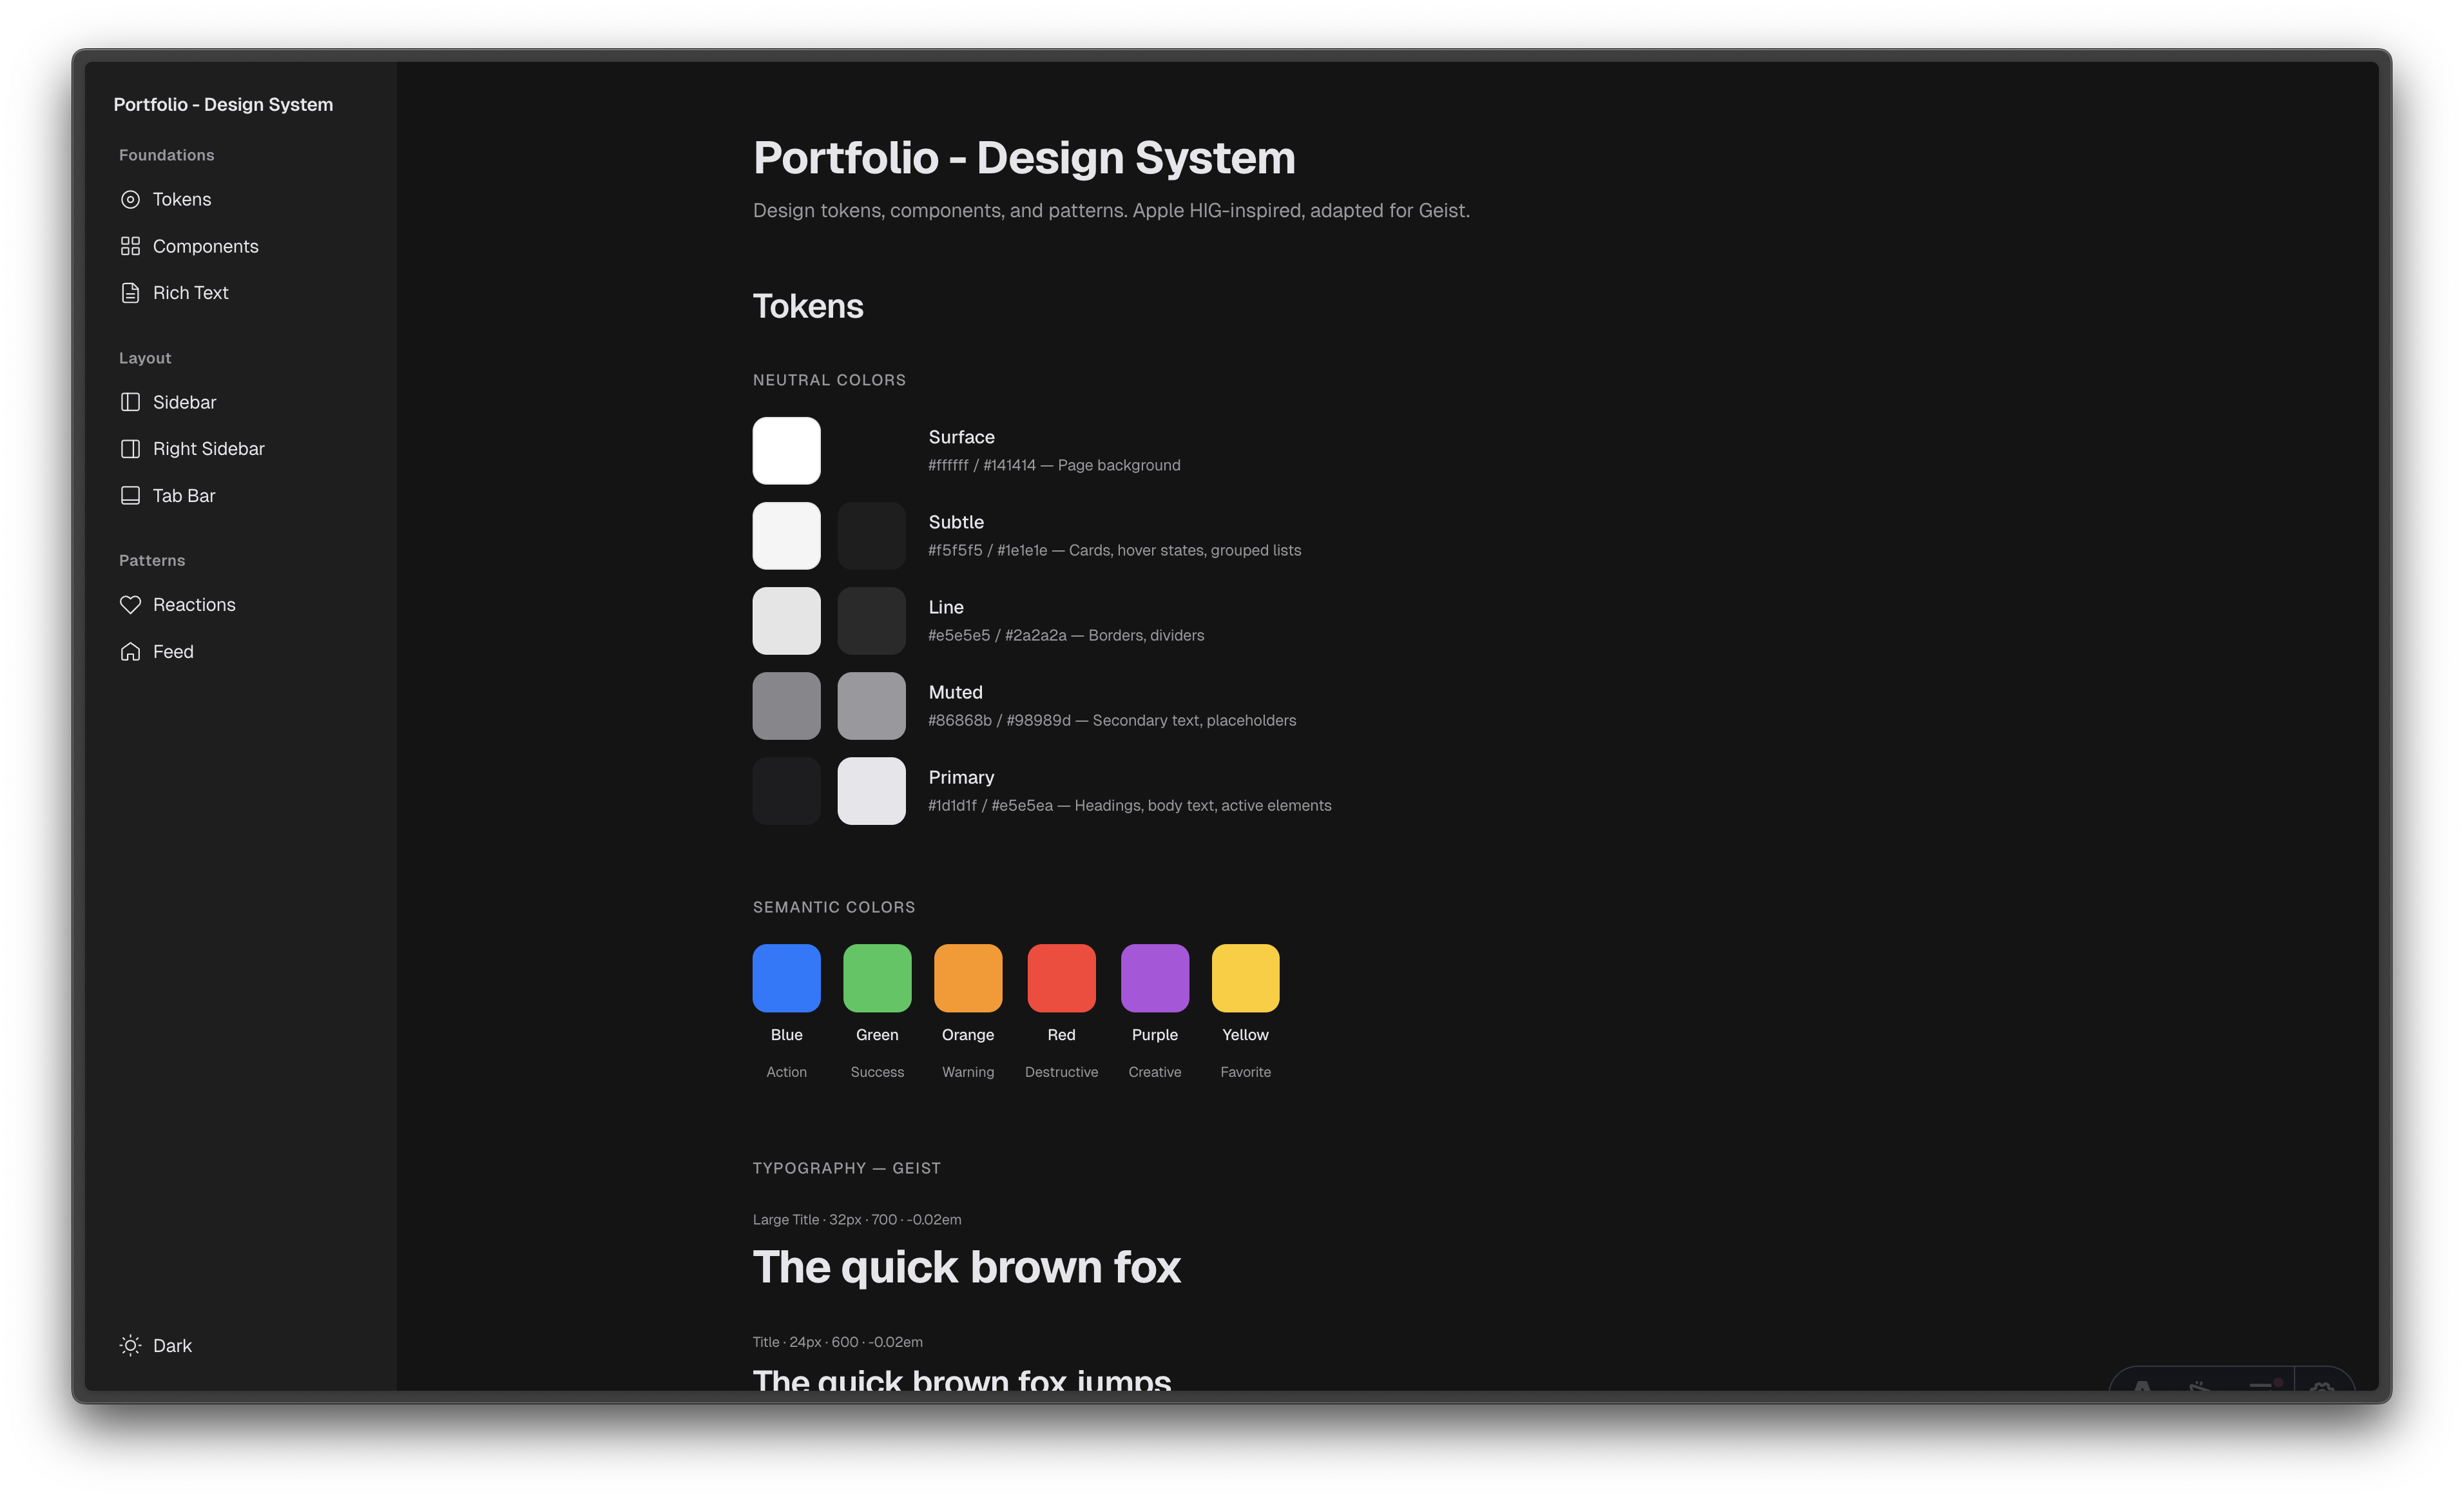Click the Surface white swatch under Neutral Colors
Image resolution: width=2464 pixels, height=1499 pixels.
(786, 450)
